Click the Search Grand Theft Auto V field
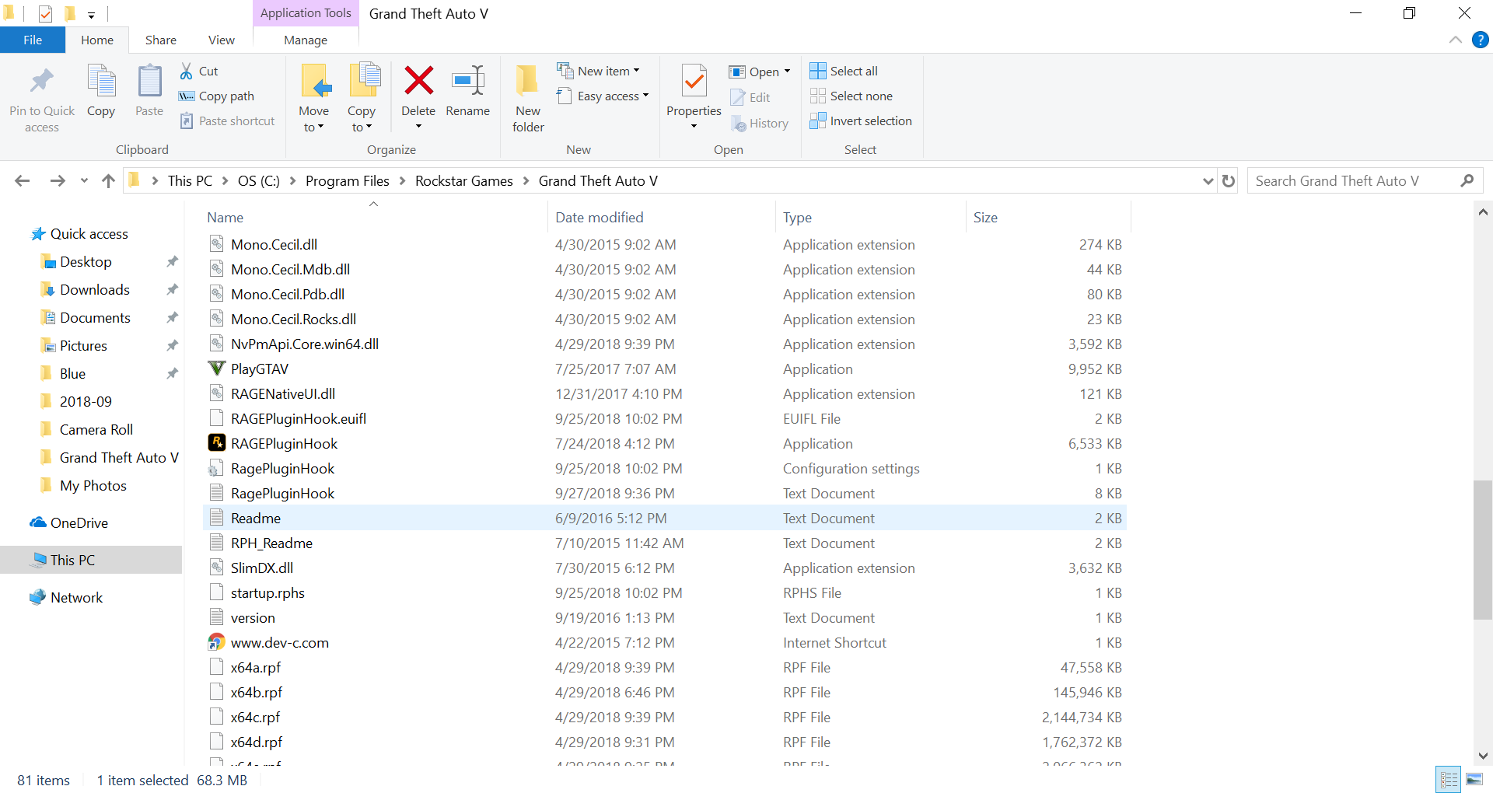The image size is (1493, 793). click(x=1353, y=181)
